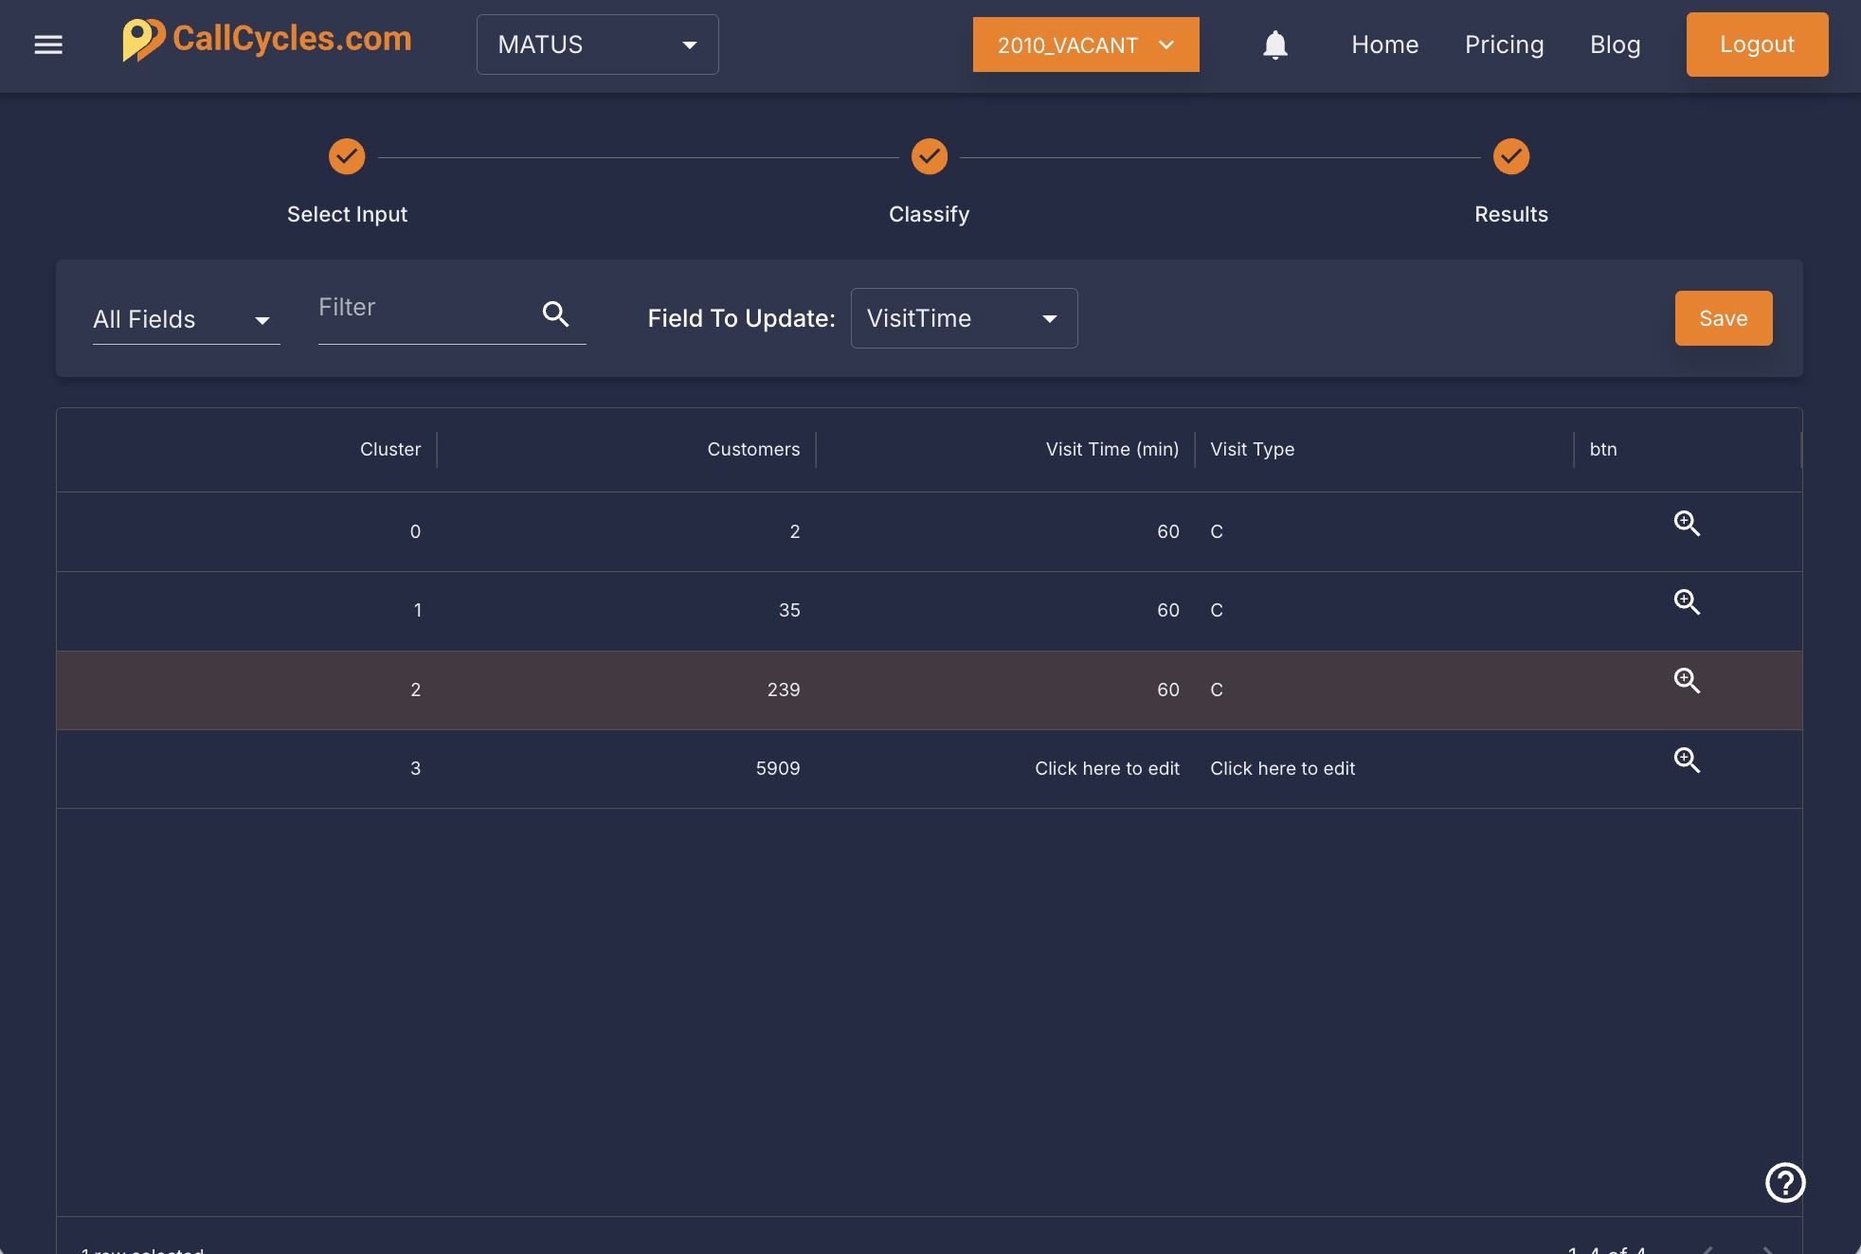Click the Save button
1861x1254 pixels.
coord(1724,318)
